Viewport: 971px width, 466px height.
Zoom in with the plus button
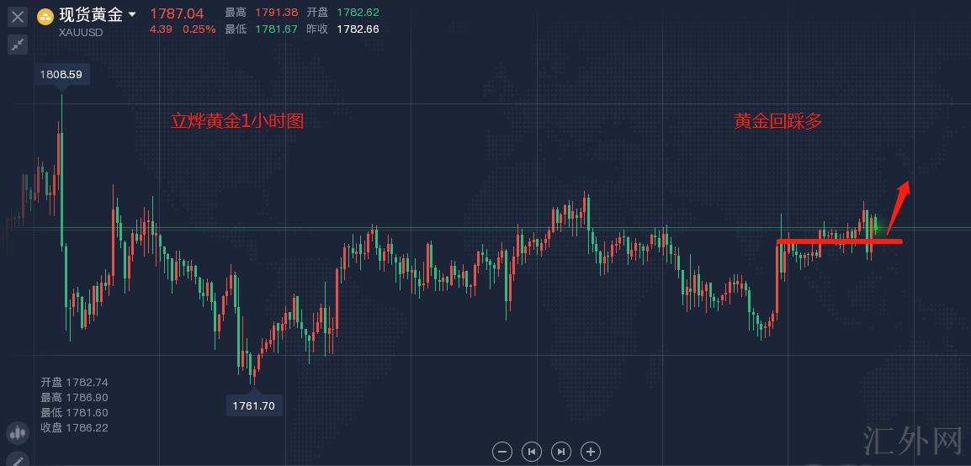click(x=591, y=452)
